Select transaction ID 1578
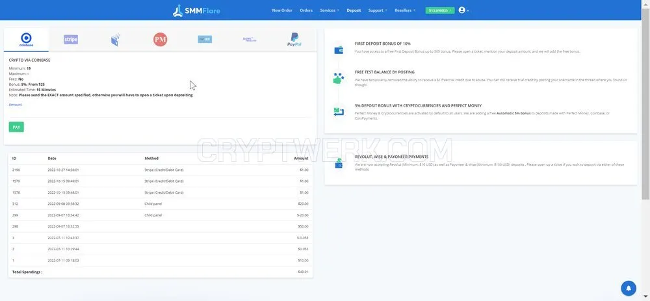 [16, 192]
